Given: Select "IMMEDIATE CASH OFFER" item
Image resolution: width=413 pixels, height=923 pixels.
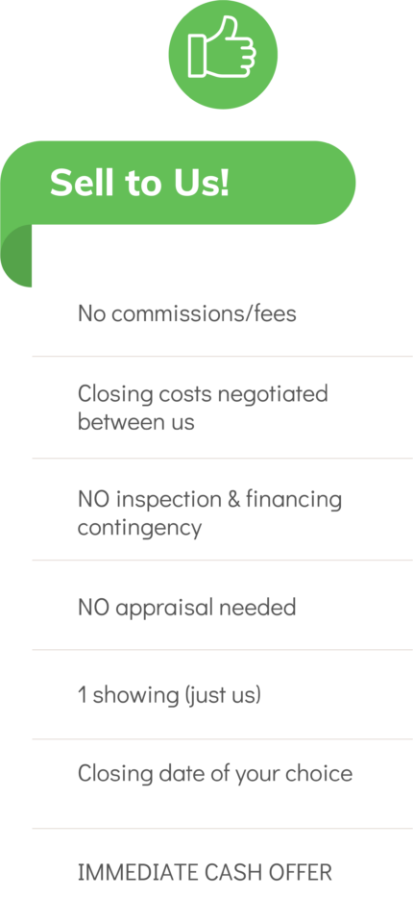Looking at the screenshot, I should tap(205, 872).
